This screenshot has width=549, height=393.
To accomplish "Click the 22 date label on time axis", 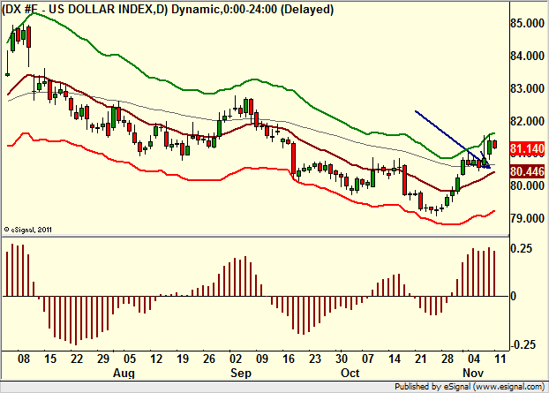I will (x=76, y=359).
